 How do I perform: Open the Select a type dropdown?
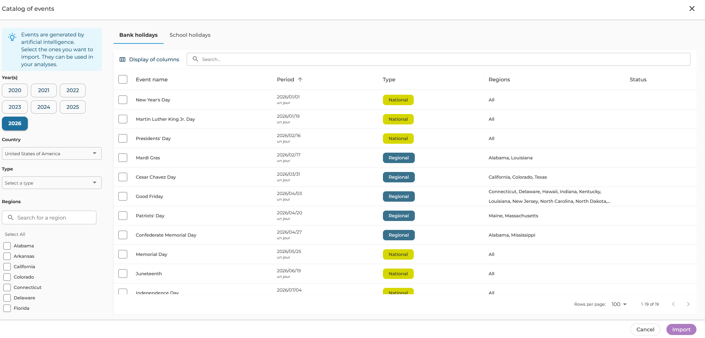(x=52, y=183)
